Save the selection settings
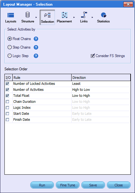Viewport: 135px width, 193px height. point(93,185)
